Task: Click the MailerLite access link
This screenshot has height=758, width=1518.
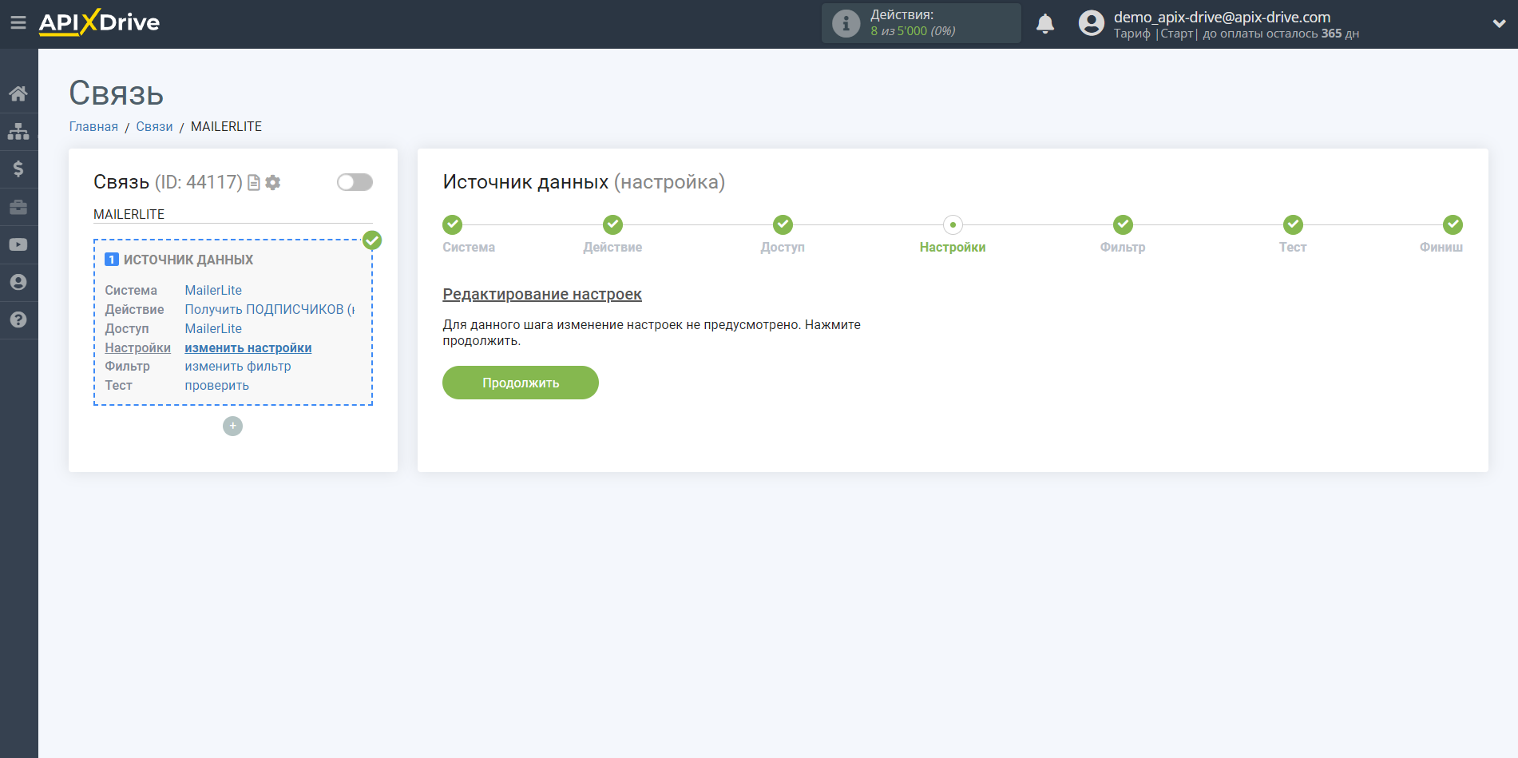Action: point(213,328)
